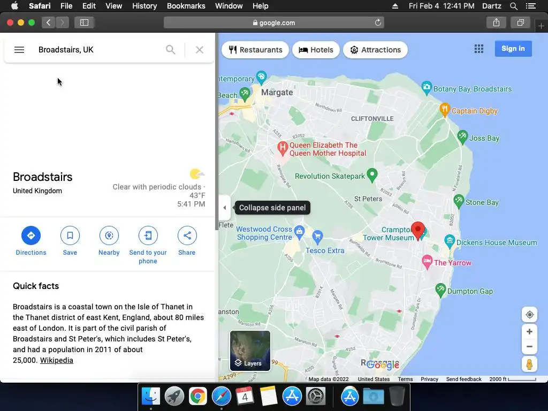Select the Dumpton Gap marker

tap(441, 290)
